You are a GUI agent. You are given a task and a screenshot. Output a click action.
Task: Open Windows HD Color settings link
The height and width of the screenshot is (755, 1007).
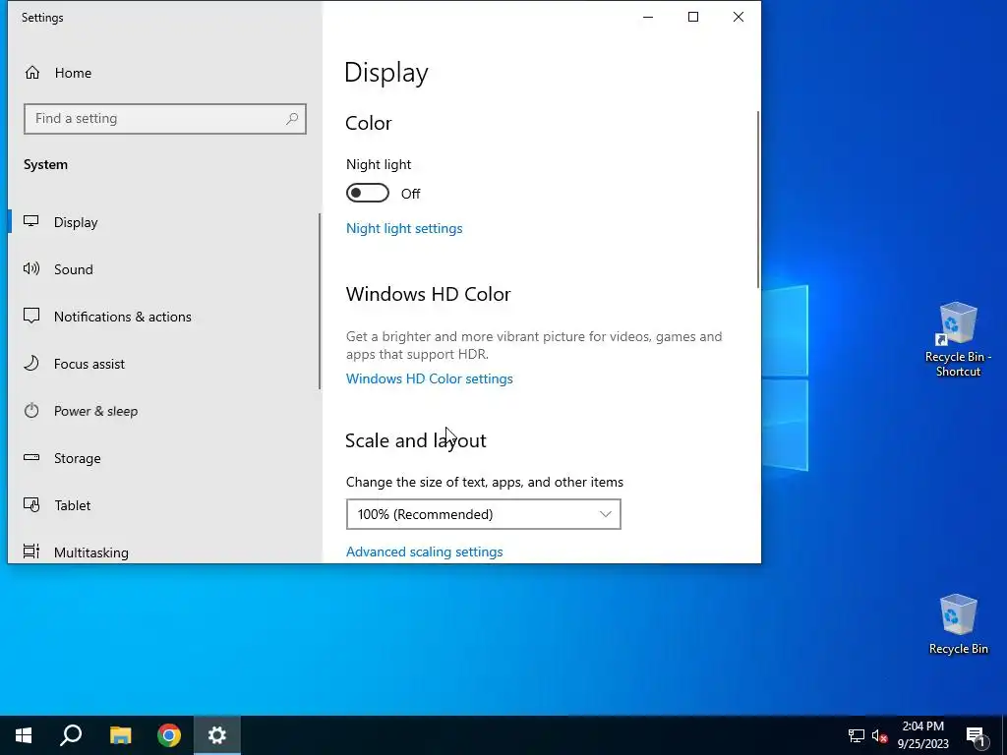click(429, 378)
